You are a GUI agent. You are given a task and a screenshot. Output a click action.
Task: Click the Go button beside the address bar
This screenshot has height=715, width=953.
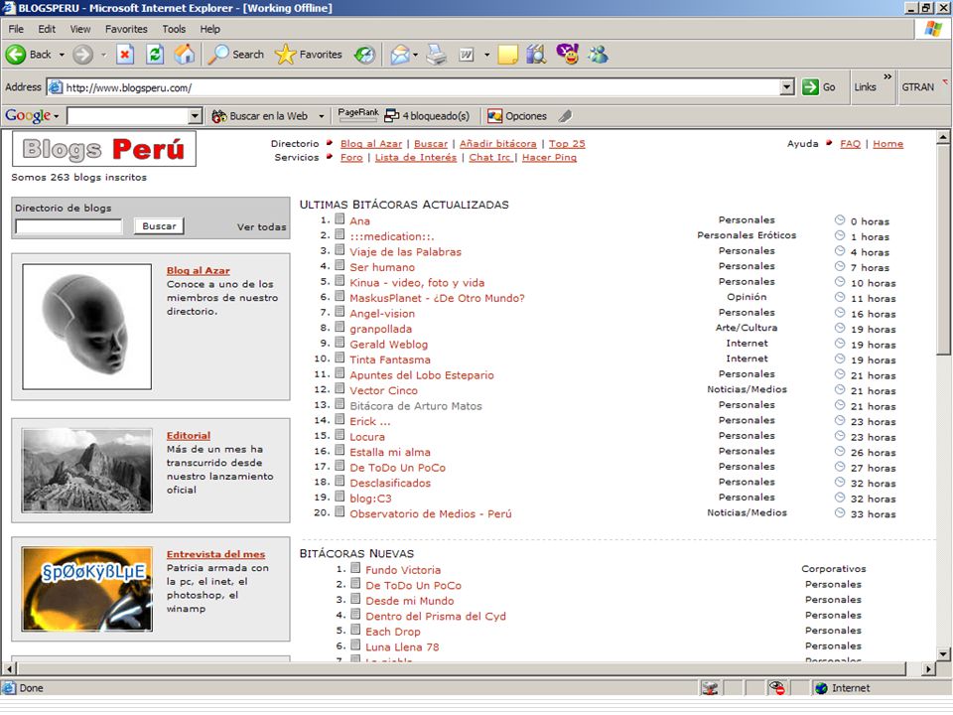819,87
